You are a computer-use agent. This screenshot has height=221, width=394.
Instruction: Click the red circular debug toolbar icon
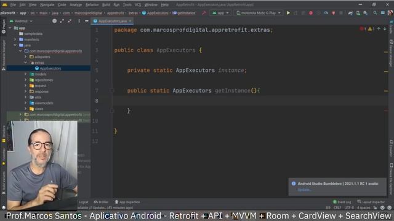click(311, 13)
